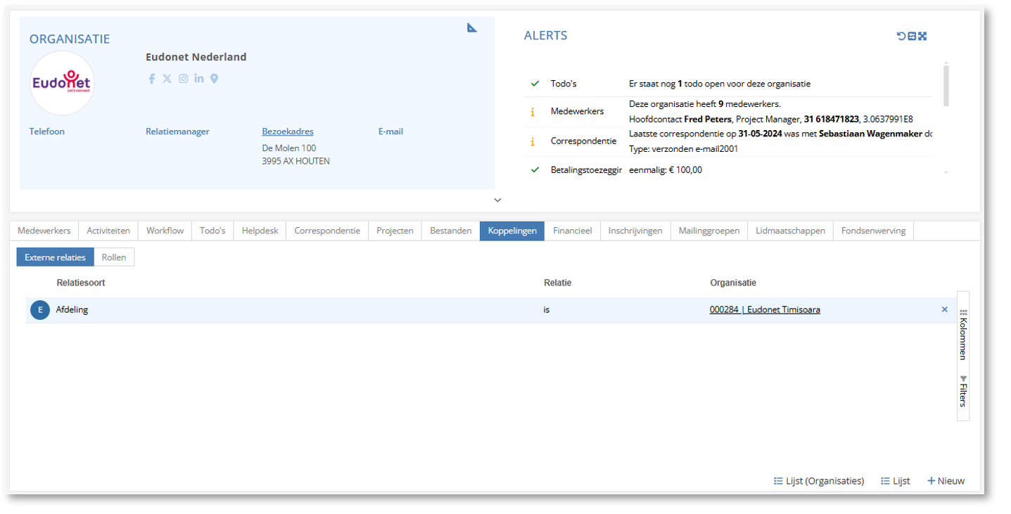Switch to the Activiteiten tab

(x=108, y=231)
